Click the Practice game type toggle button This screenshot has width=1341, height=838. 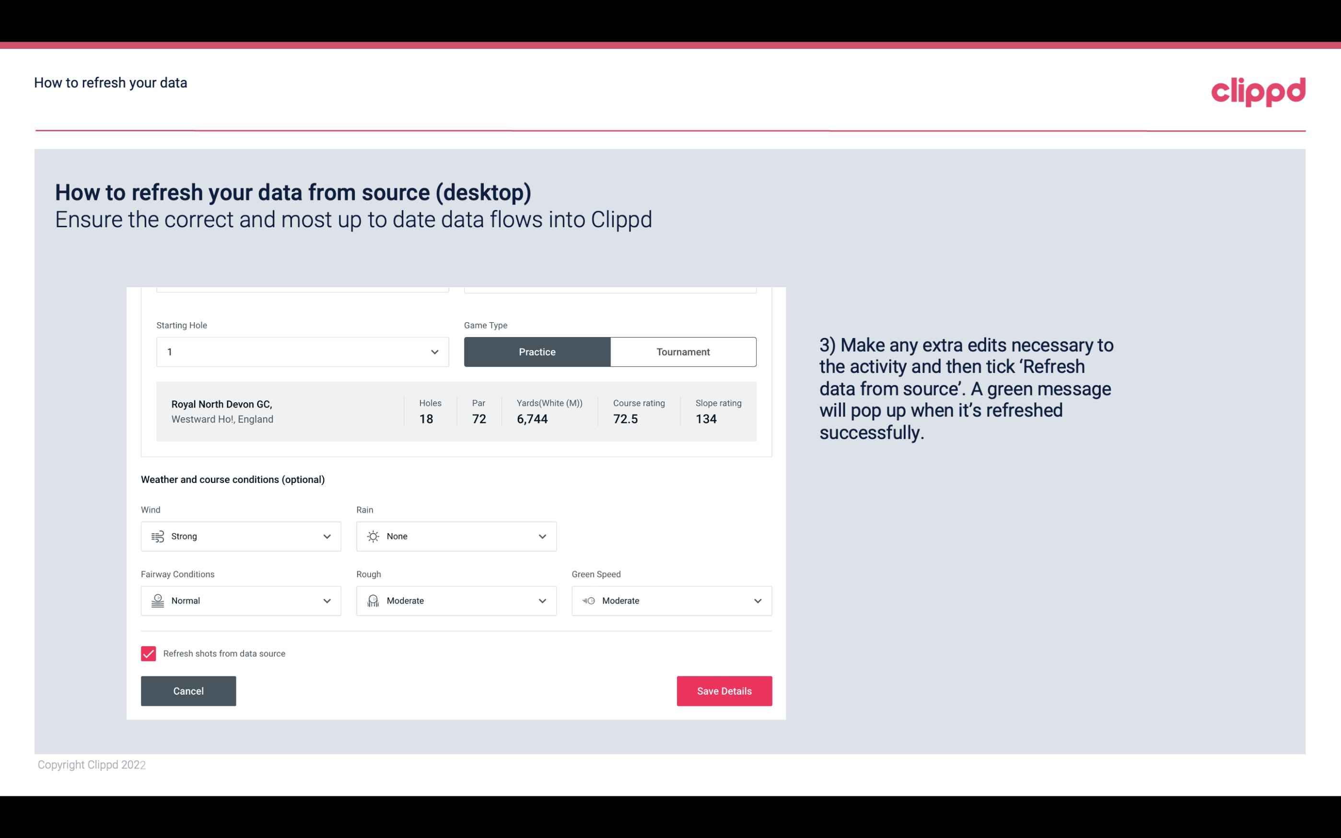(537, 351)
